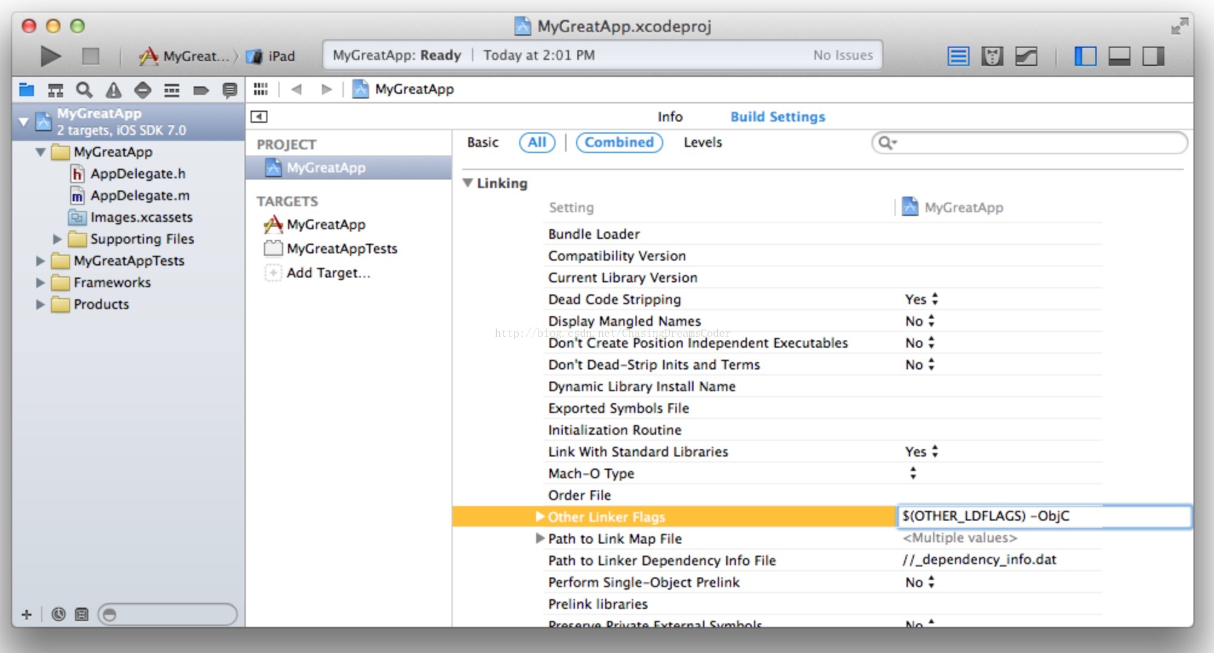The image size is (1214, 653).
Task: Select the All filter
Action: tap(537, 142)
